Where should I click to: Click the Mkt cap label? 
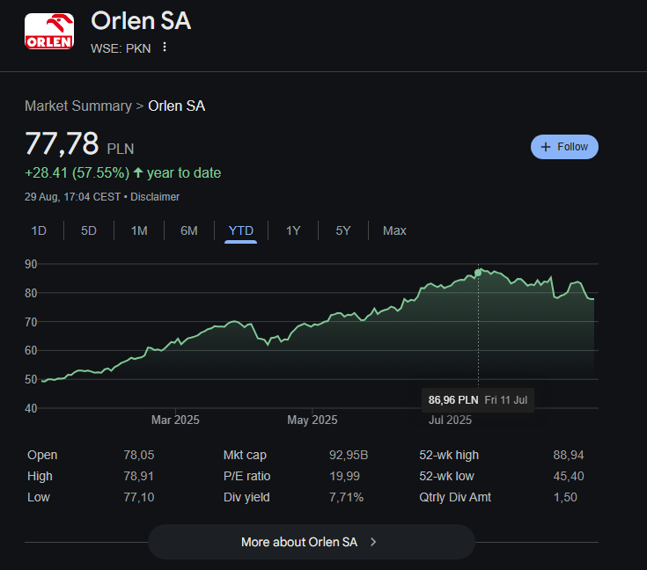(x=245, y=455)
